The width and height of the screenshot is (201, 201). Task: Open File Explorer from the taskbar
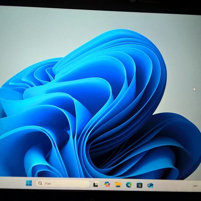click(118, 185)
